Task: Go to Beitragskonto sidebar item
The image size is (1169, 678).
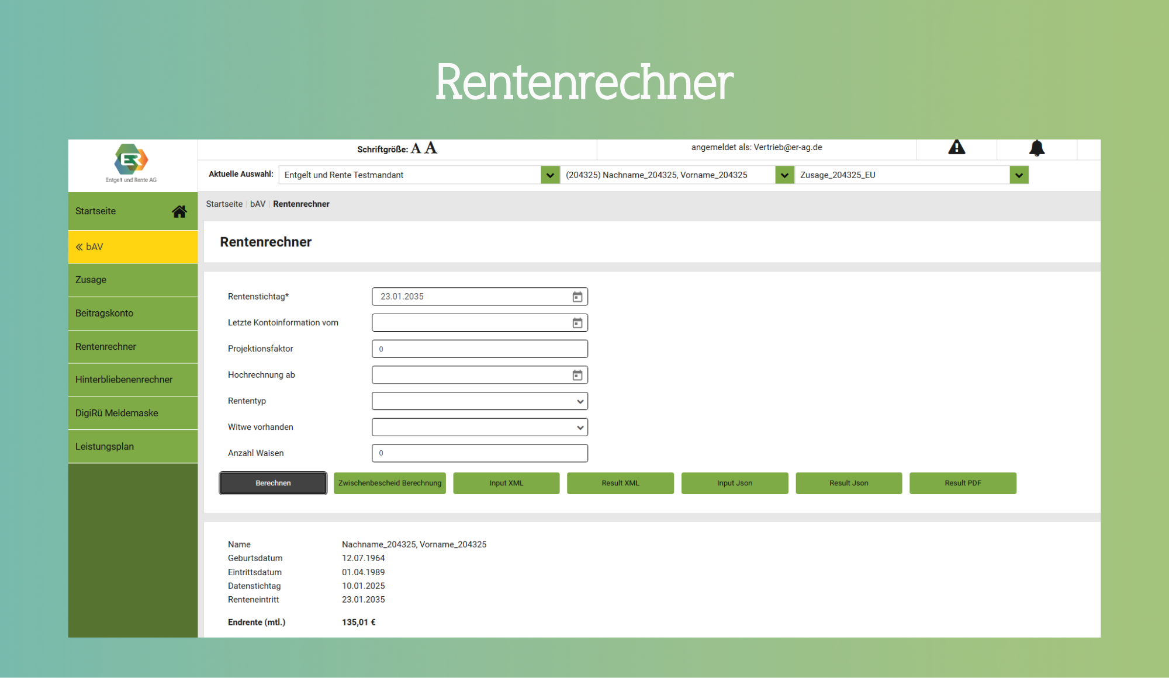Action: pos(105,314)
